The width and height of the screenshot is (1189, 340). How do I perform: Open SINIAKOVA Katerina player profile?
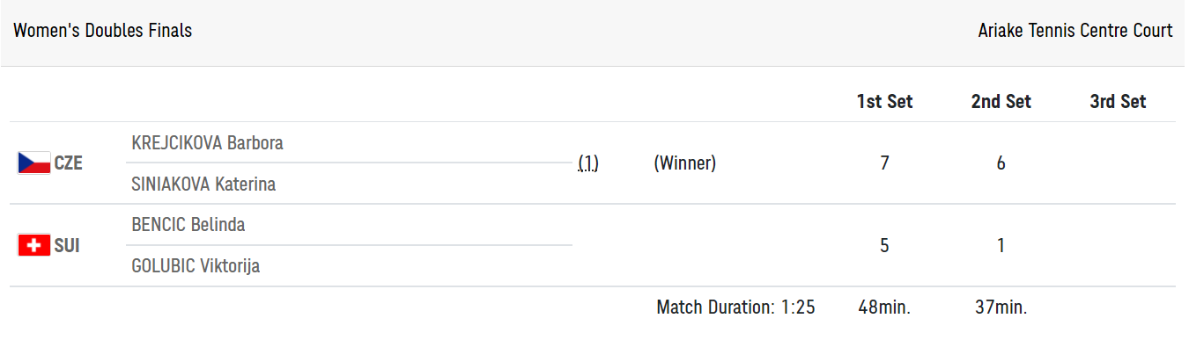tap(203, 184)
